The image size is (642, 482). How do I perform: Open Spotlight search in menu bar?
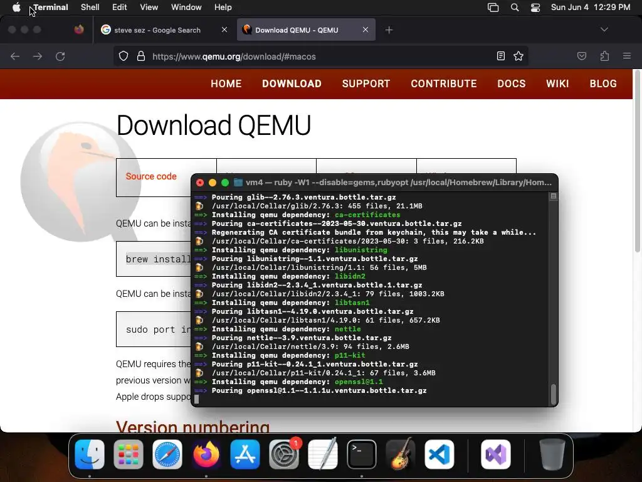pos(515,8)
